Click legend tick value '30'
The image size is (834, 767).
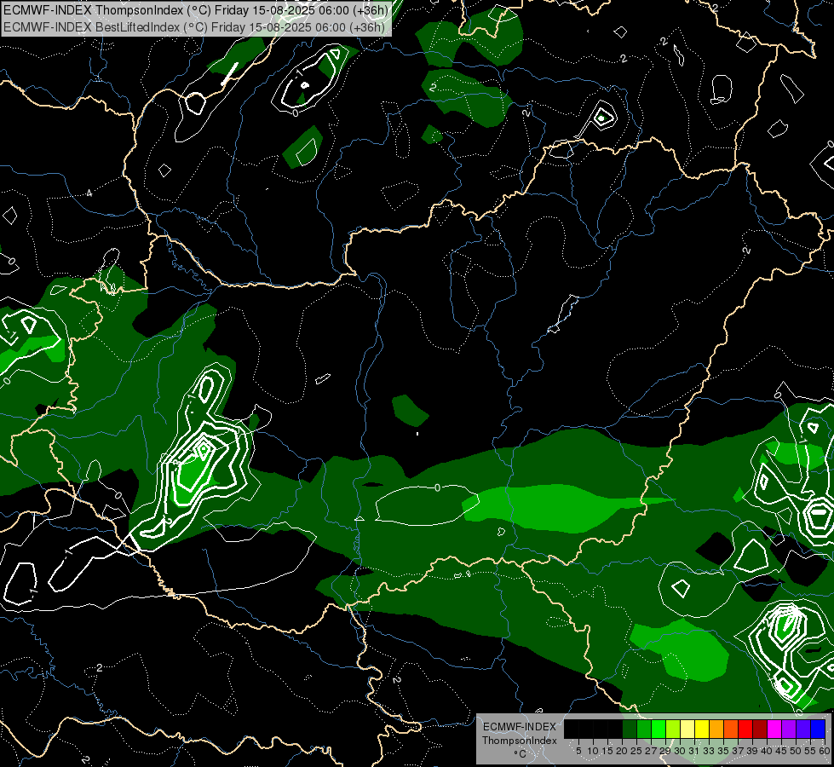680,751
